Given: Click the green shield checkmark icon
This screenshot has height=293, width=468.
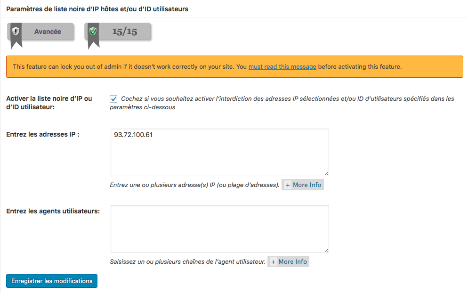Looking at the screenshot, I should [x=93, y=32].
